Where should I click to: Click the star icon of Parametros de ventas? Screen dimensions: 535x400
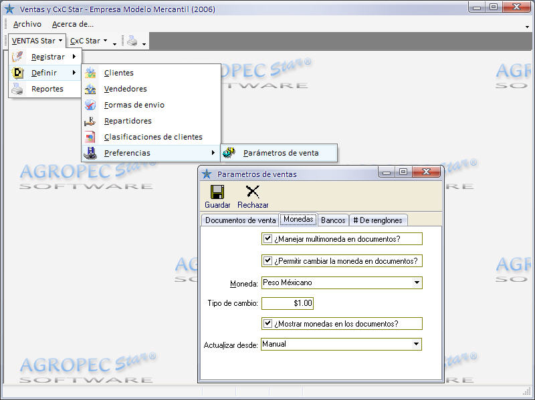(x=207, y=174)
